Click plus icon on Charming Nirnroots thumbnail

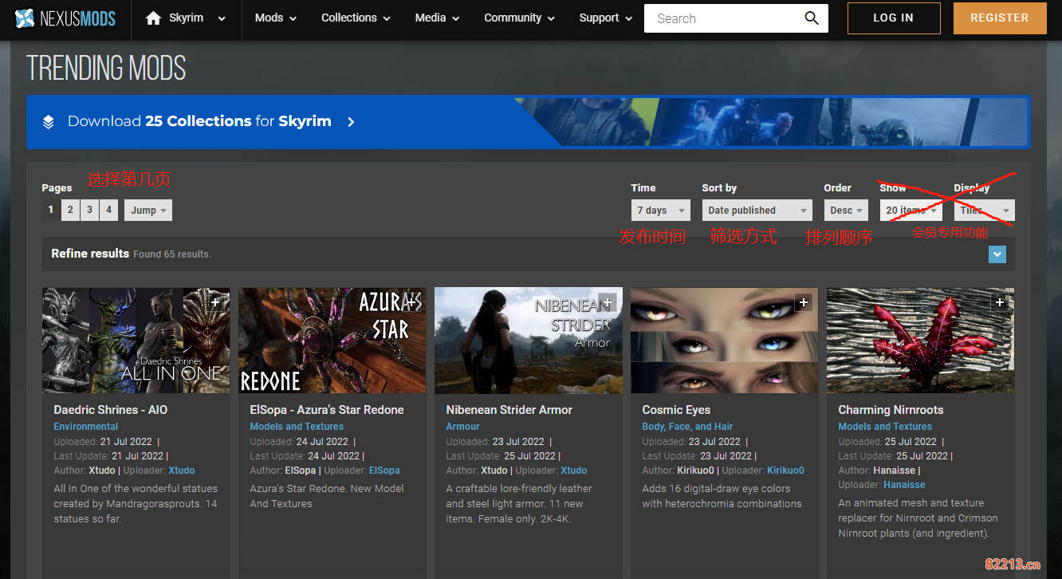point(1000,302)
